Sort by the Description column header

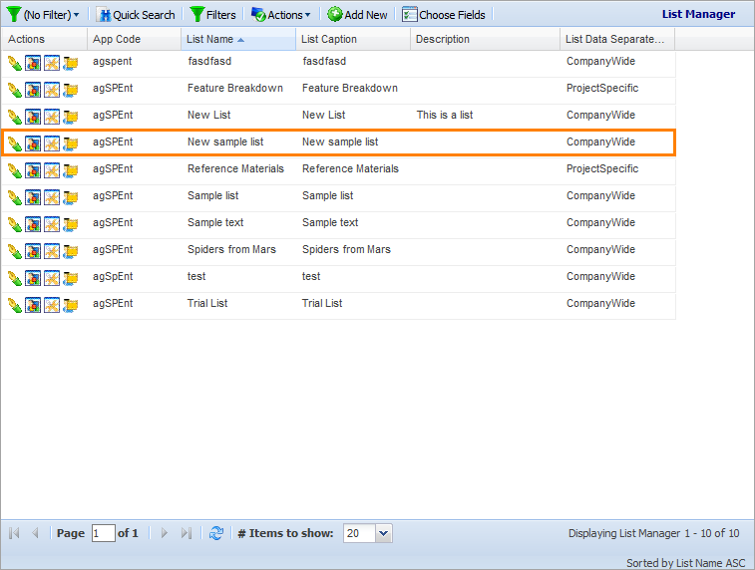[485, 39]
